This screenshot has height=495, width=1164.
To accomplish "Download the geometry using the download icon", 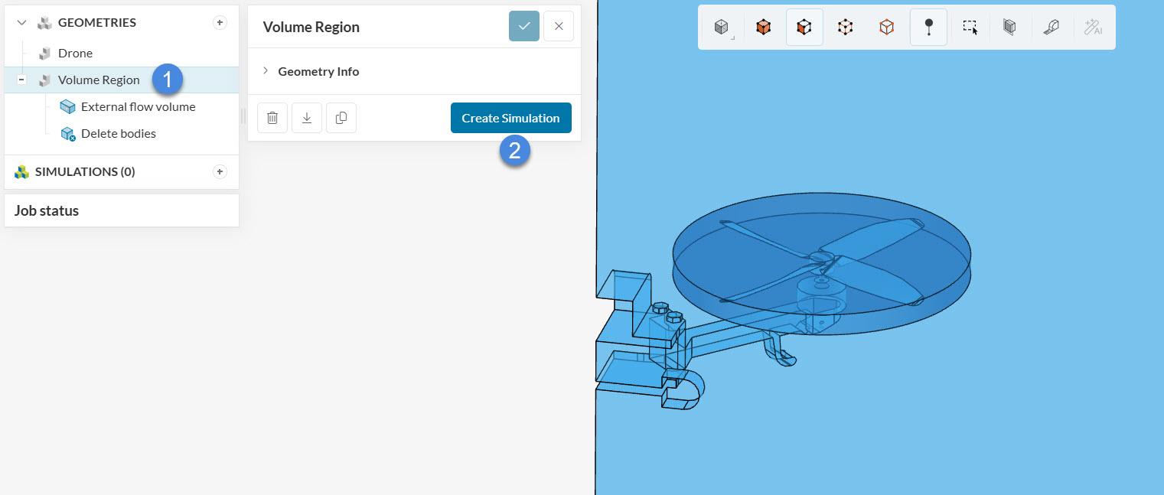I will [307, 118].
